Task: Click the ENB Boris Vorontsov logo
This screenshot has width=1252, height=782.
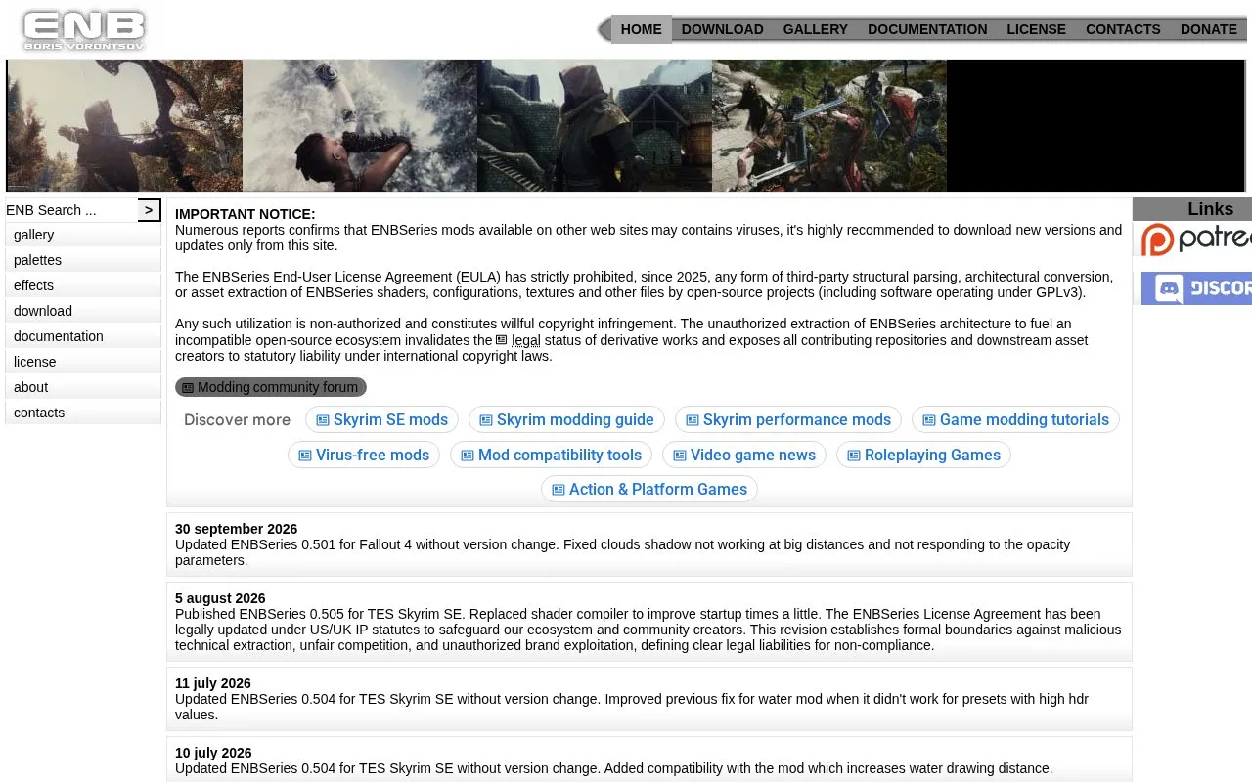Action: point(84,30)
